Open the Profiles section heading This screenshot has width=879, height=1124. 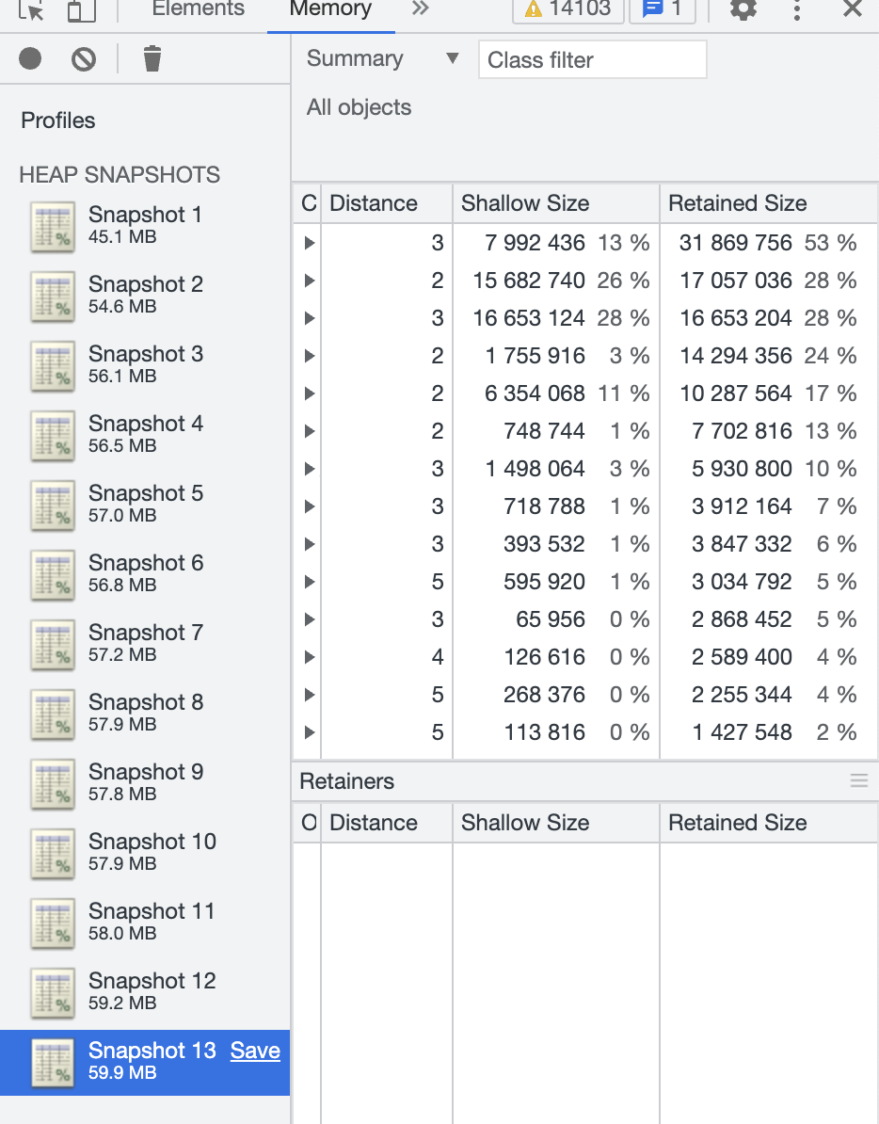[58, 120]
